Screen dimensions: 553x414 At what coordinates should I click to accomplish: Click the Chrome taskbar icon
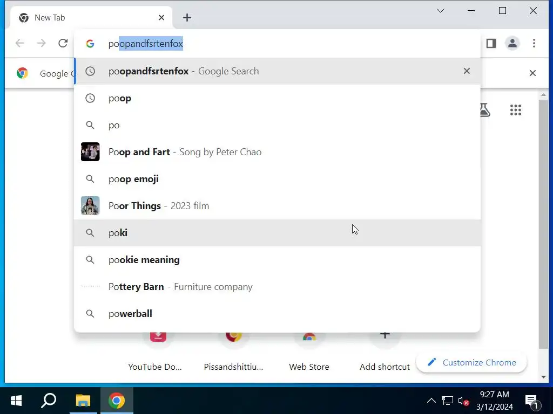click(x=117, y=401)
